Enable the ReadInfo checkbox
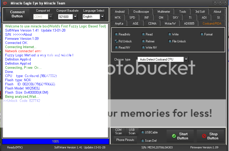The height and width of the screenshot is (151, 229). coord(116,34)
